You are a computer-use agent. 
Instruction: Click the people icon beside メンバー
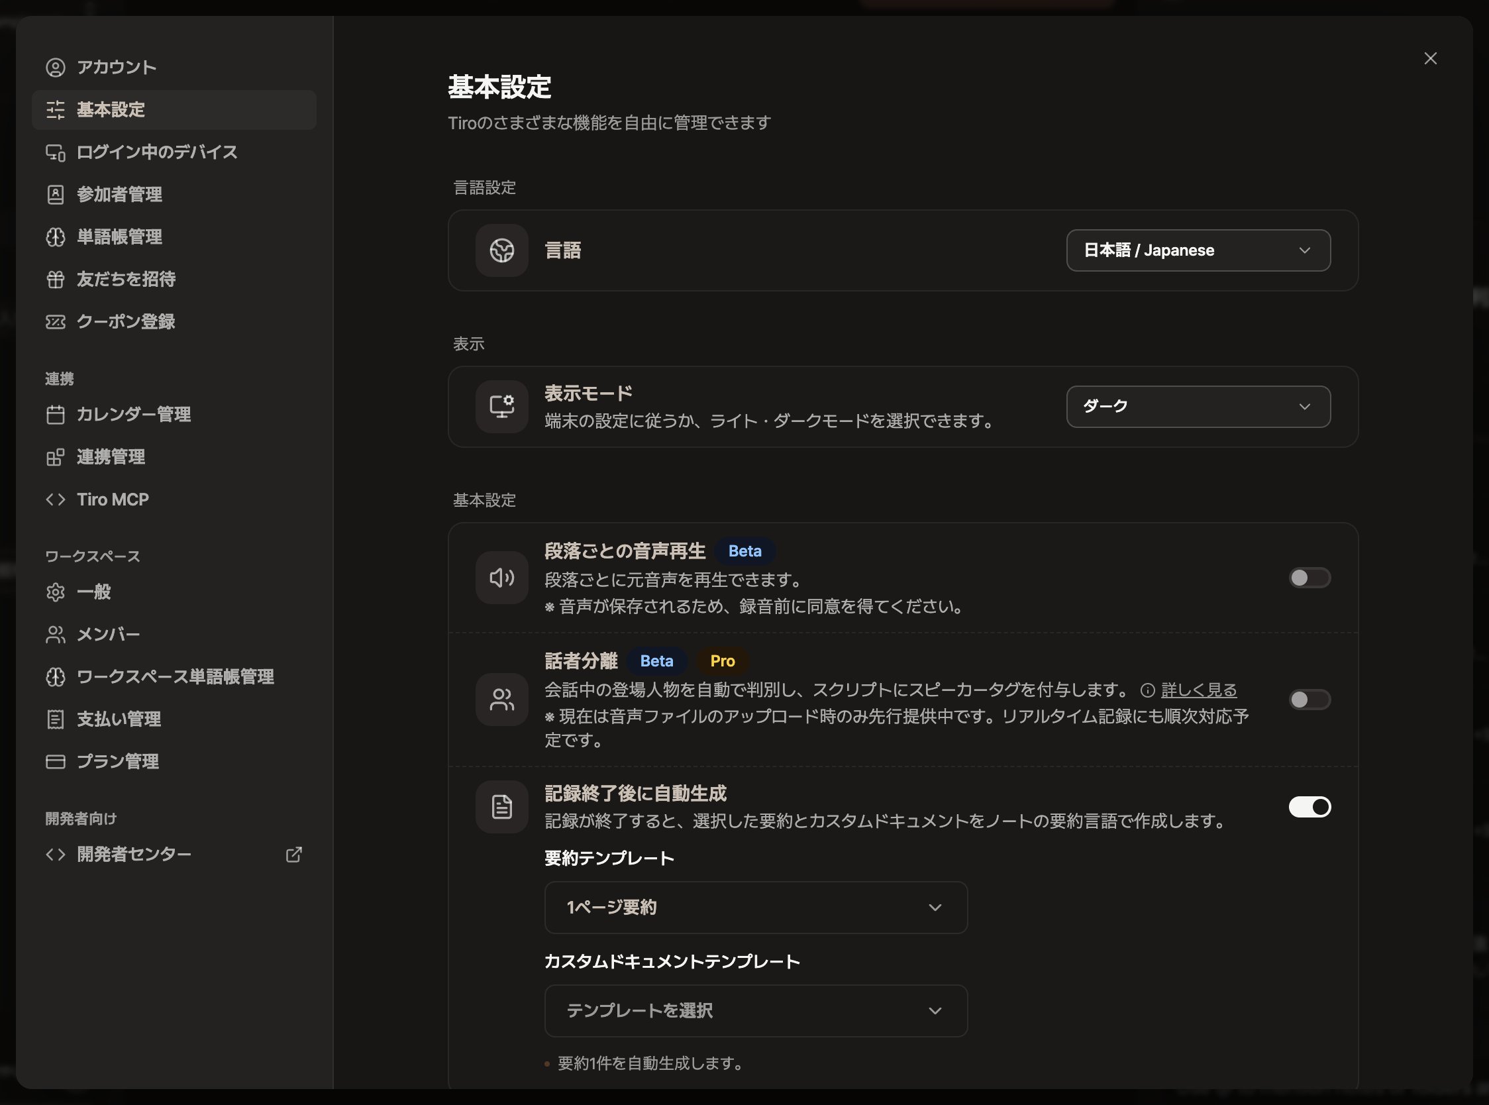[56, 634]
